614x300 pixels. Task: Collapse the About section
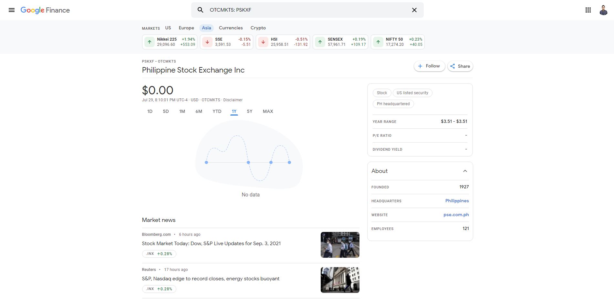pos(465,171)
